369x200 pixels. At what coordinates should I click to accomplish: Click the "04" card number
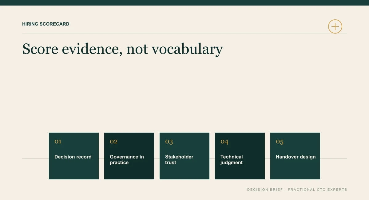(x=224, y=142)
